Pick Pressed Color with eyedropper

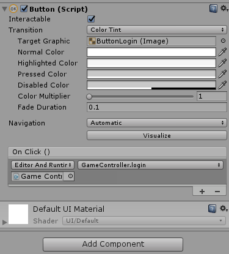point(222,74)
